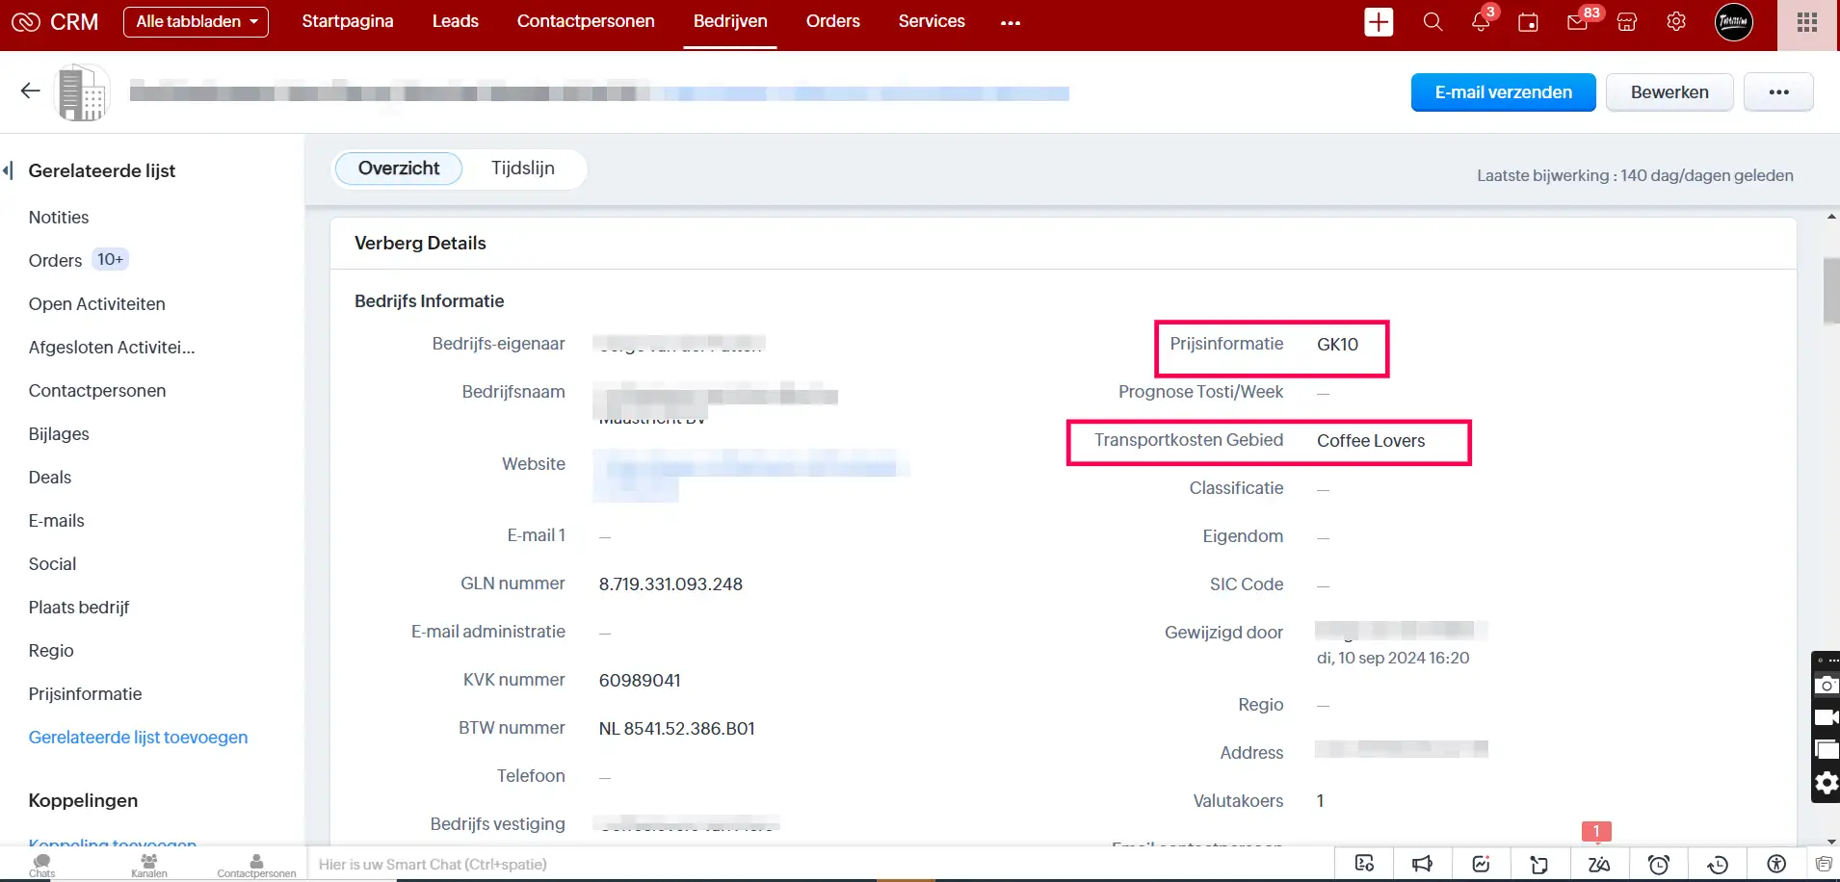Switch to the Tijdslijn tab

pos(521,168)
